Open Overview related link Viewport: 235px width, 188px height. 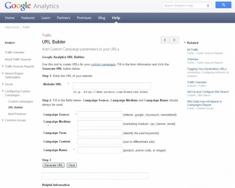193,59
